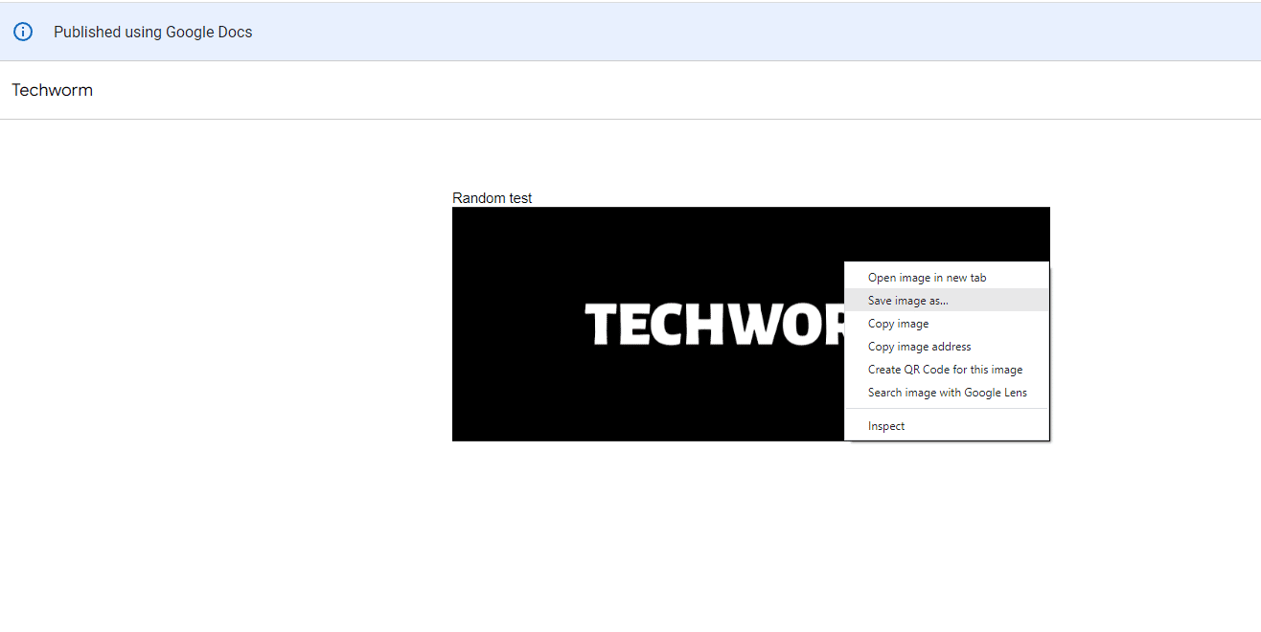Select 'Create QR Code for this image'
1261x632 pixels.
[x=947, y=370]
